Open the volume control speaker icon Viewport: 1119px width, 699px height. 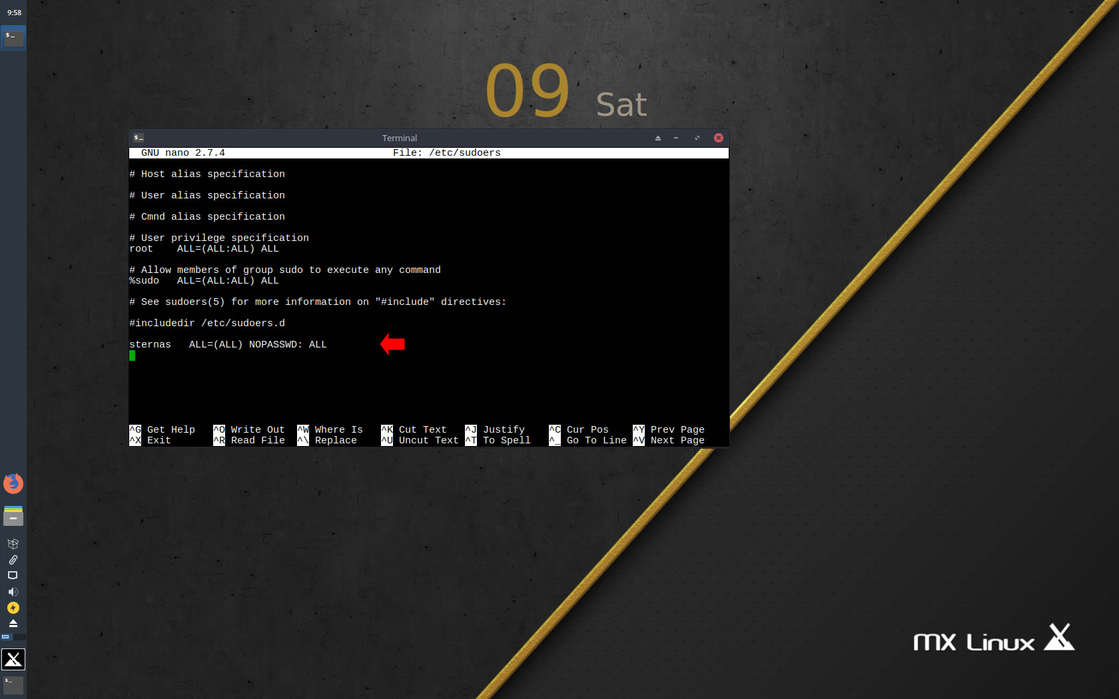click(x=13, y=592)
